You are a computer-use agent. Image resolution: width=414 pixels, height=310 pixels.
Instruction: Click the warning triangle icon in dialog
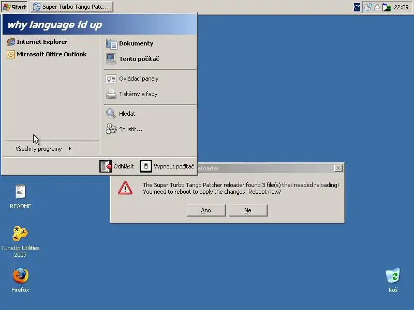(x=125, y=188)
